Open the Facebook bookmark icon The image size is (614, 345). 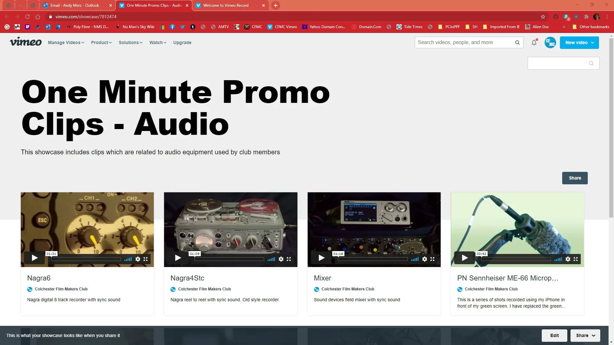pos(172,27)
